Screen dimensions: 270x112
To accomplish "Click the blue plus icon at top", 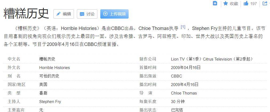I will click(x=215, y=3).
